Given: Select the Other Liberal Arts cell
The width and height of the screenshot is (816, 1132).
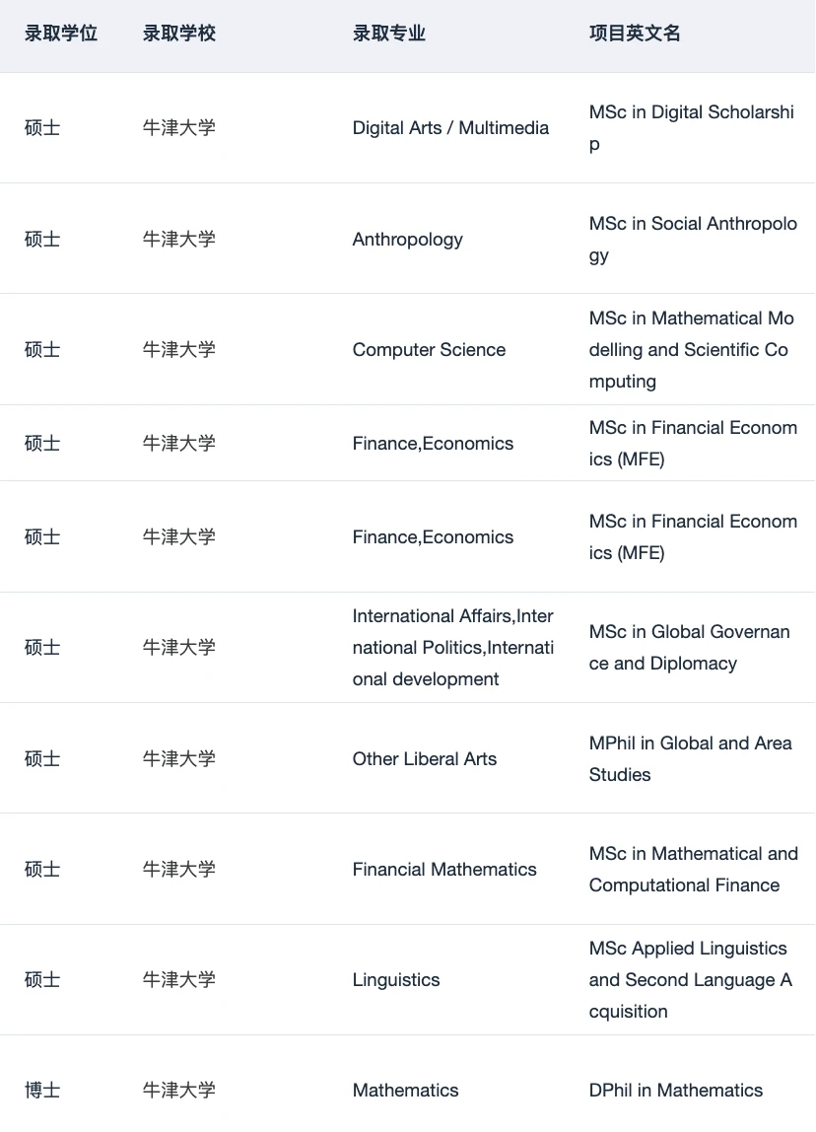Looking at the screenshot, I should click(x=424, y=758).
